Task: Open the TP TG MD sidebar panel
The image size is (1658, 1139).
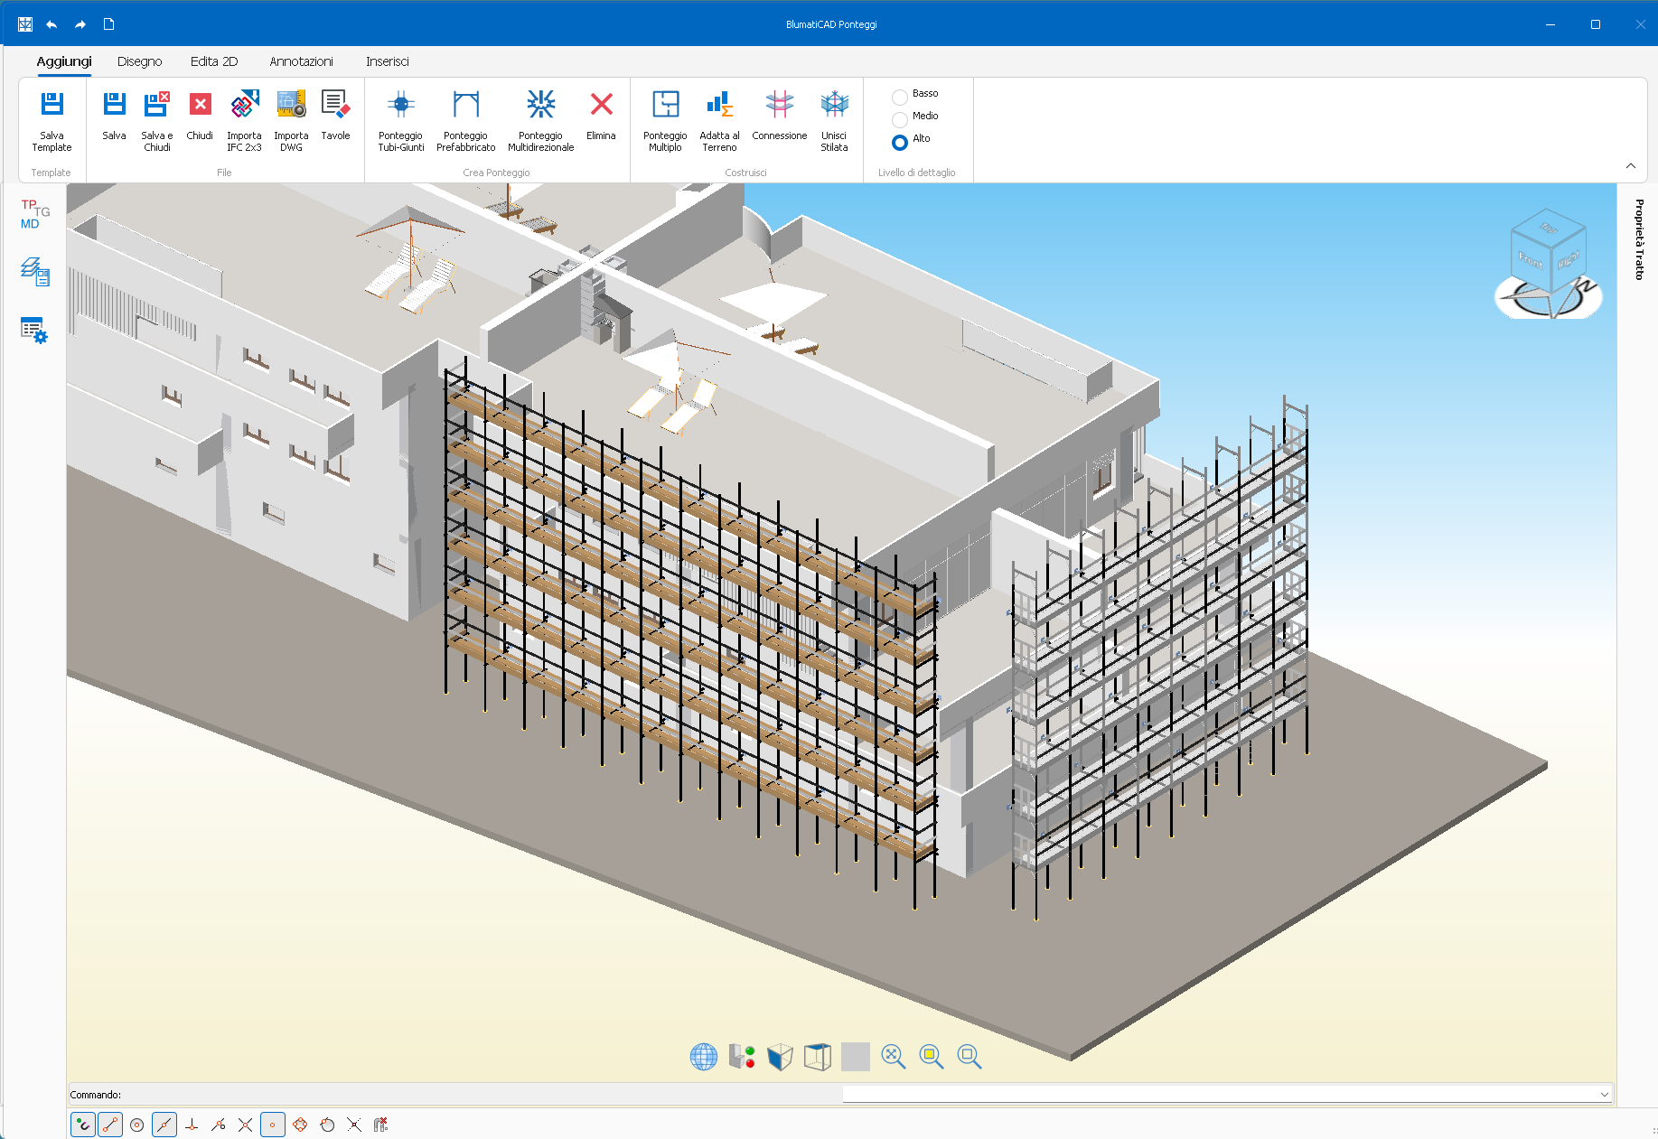Action: 34,214
